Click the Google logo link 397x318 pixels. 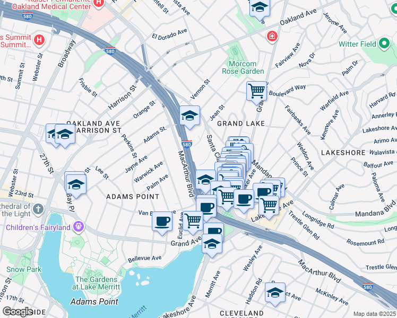click(18, 312)
